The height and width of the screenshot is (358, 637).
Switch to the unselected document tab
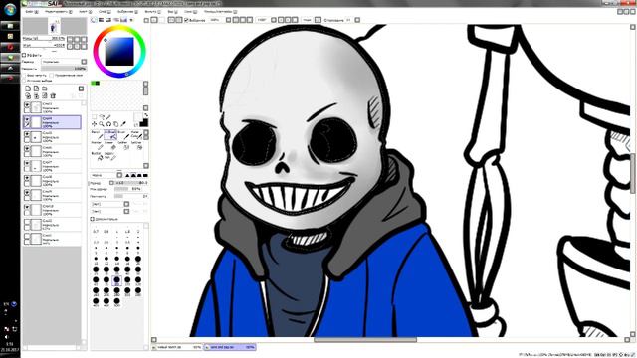point(177,347)
